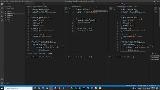160x90 pixels.
Task: Open the Run and Debug view
Action: 2,17
